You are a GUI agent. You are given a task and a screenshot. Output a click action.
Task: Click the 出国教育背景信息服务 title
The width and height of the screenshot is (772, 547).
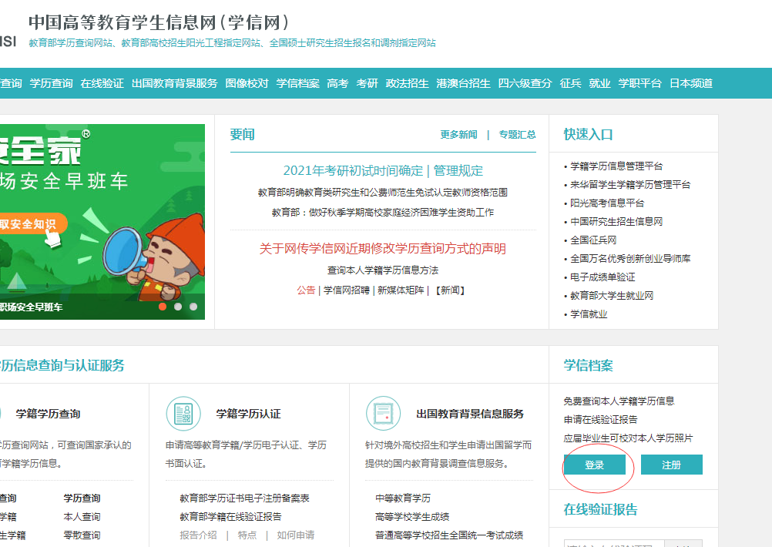tap(470, 414)
